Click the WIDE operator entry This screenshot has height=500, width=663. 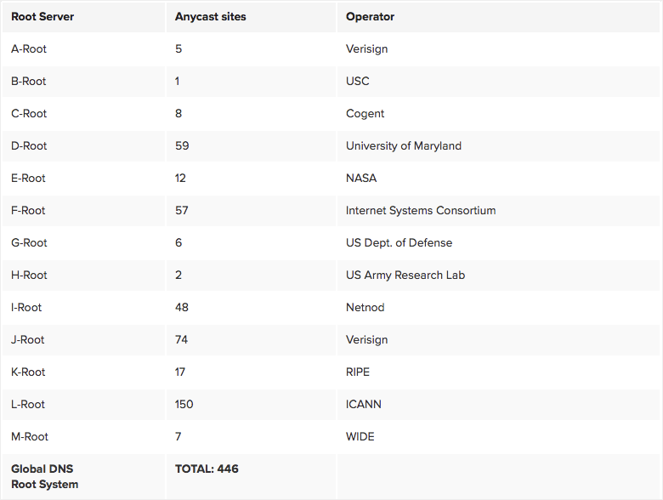[360, 437]
